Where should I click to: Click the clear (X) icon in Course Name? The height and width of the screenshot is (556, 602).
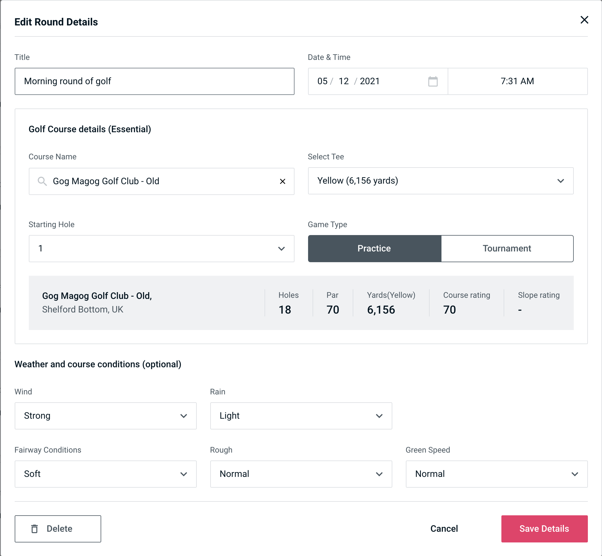283,181
